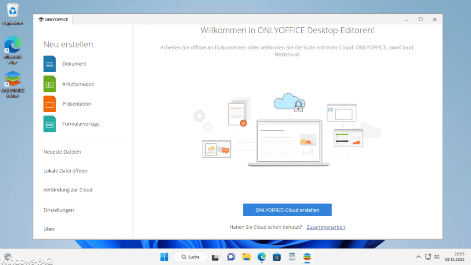Screen dimensions: 471x265
Task: Select the Präsentation label
Action: [77, 104]
